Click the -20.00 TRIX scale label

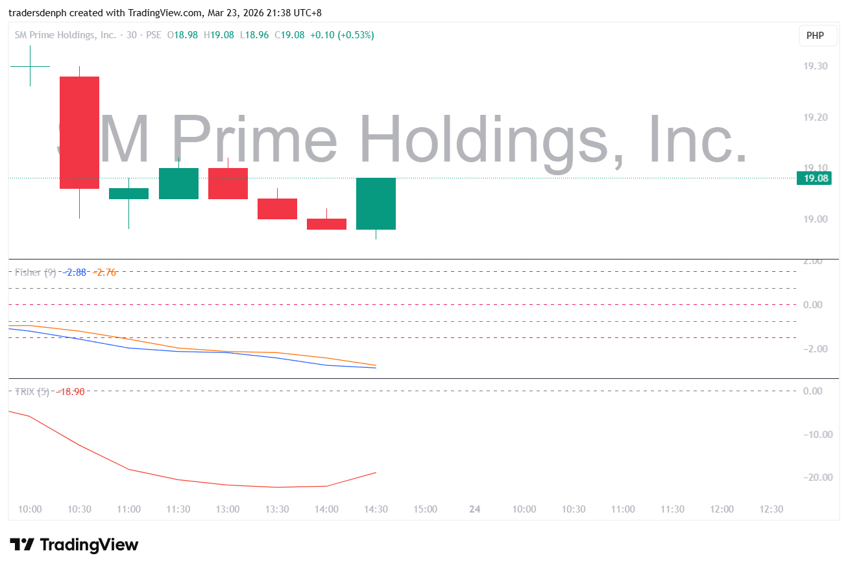tap(816, 478)
